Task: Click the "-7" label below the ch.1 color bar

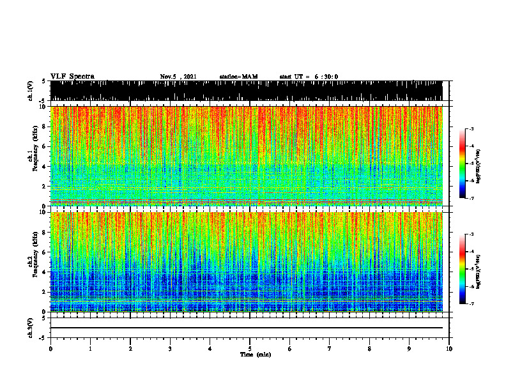Action: [x=471, y=198]
